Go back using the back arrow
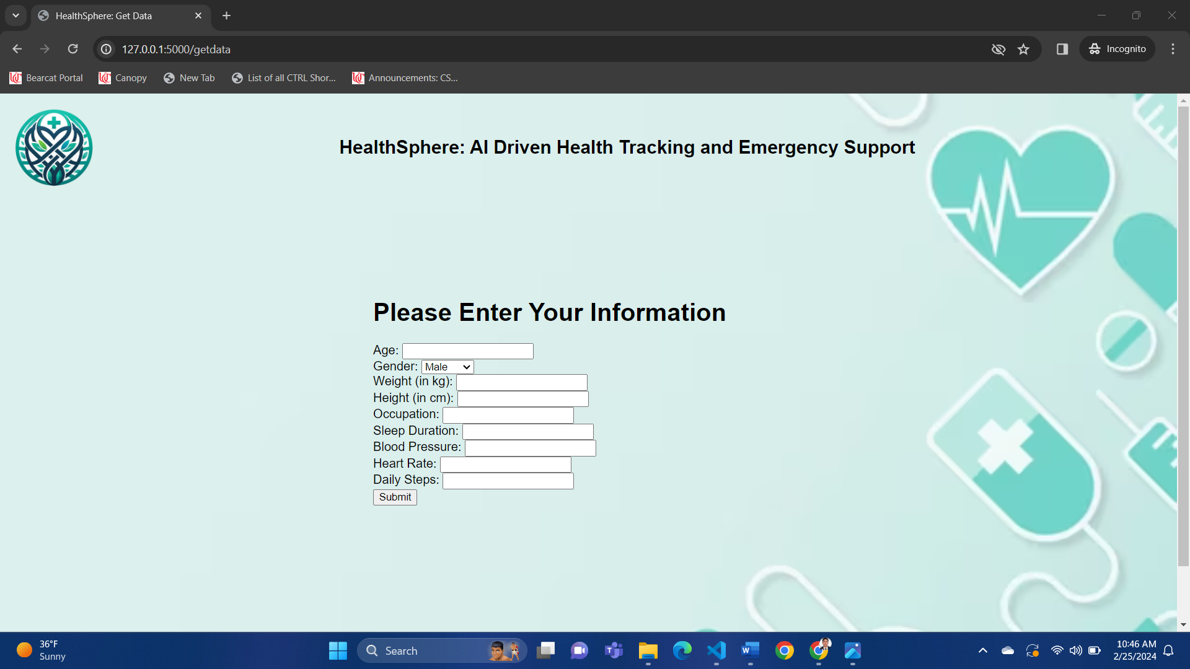Screen dimensions: 1190x669 17,49
